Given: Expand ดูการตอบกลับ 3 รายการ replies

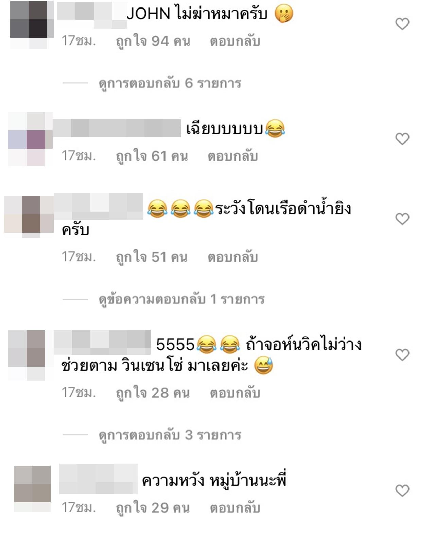Looking at the screenshot, I should pyautogui.click(x=170, y=435).
